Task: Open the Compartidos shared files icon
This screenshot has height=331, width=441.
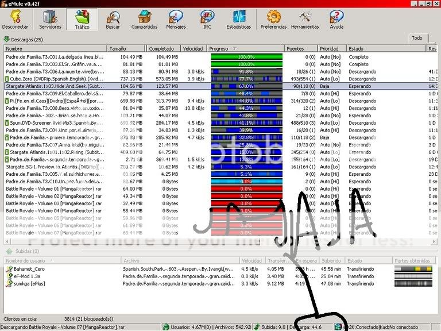Action: [x=144, y=20]
